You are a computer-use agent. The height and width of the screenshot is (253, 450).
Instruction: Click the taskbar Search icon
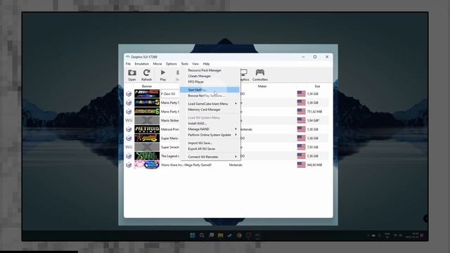click(202, 235)
